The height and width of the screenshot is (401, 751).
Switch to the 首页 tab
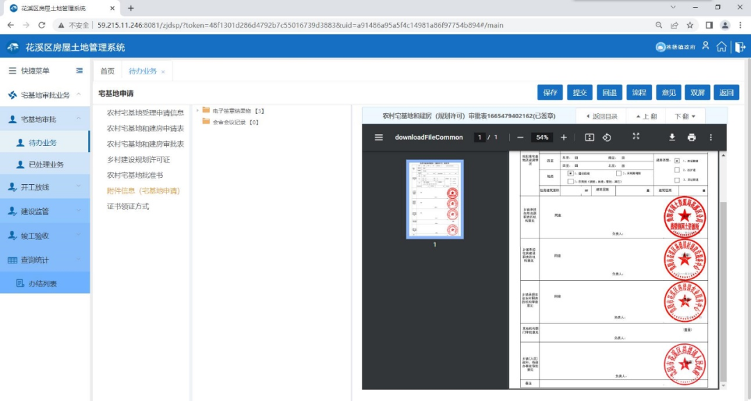107,72
